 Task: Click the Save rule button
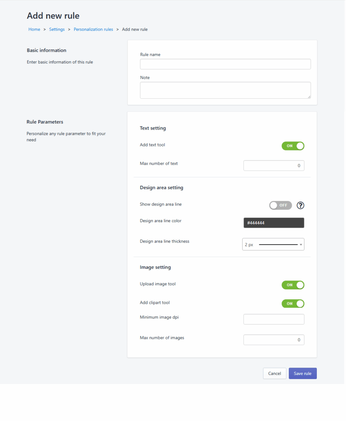pyautogui.click(x=302, y=373)
